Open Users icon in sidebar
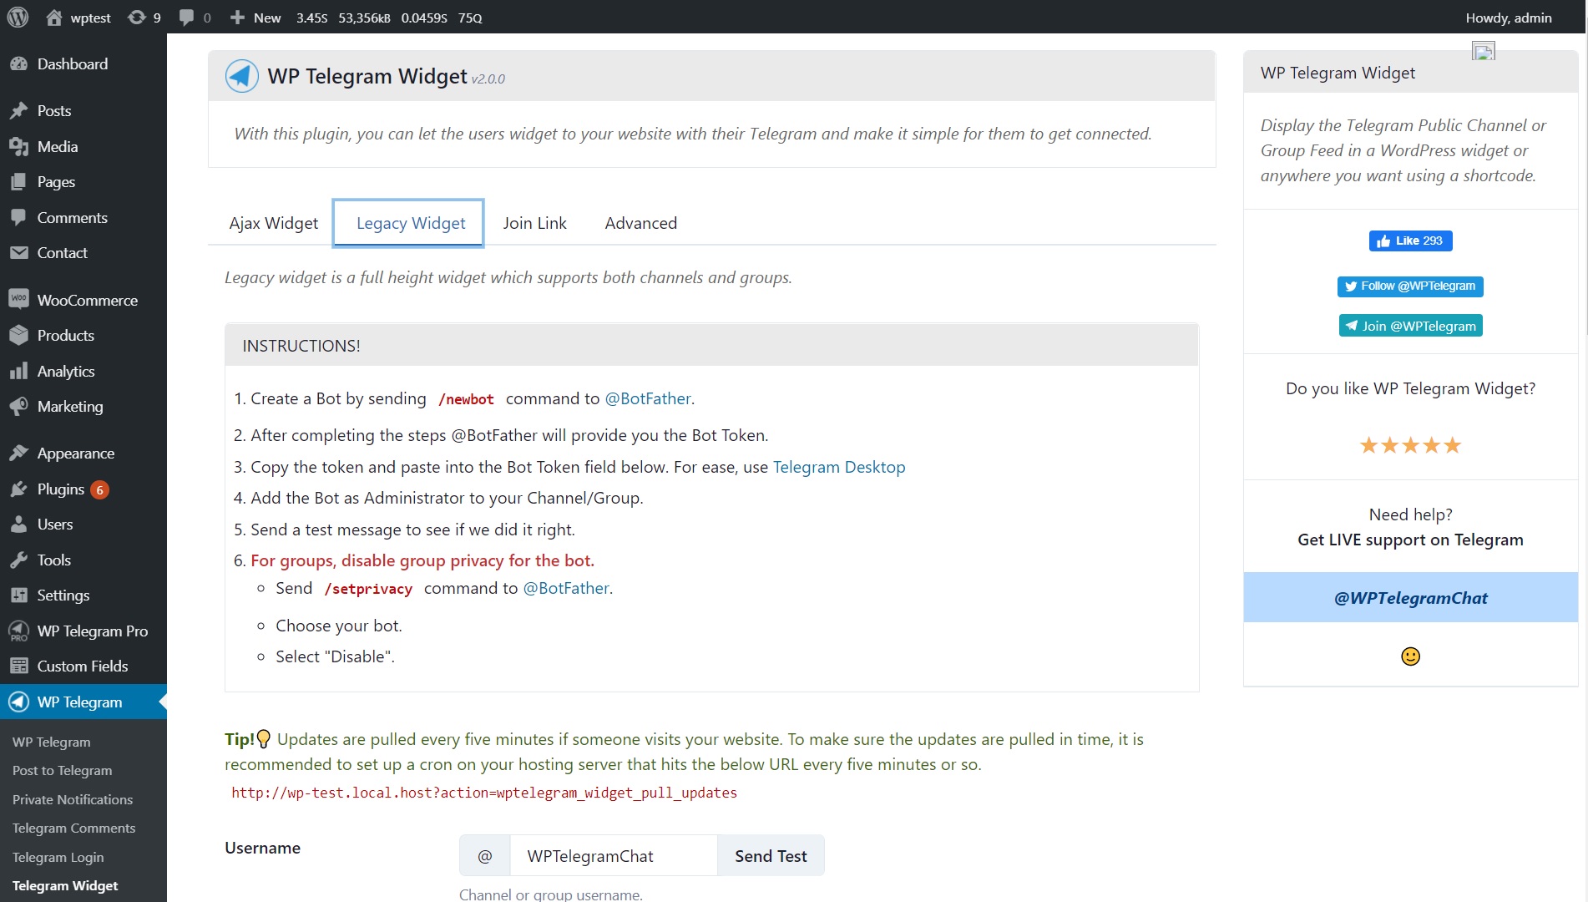1588x902 pixels. (18, 524)
